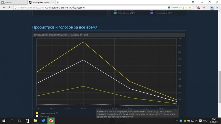Click the white Все голоса legend swatch
221x124 pixels.
click(x=37, y=116)
